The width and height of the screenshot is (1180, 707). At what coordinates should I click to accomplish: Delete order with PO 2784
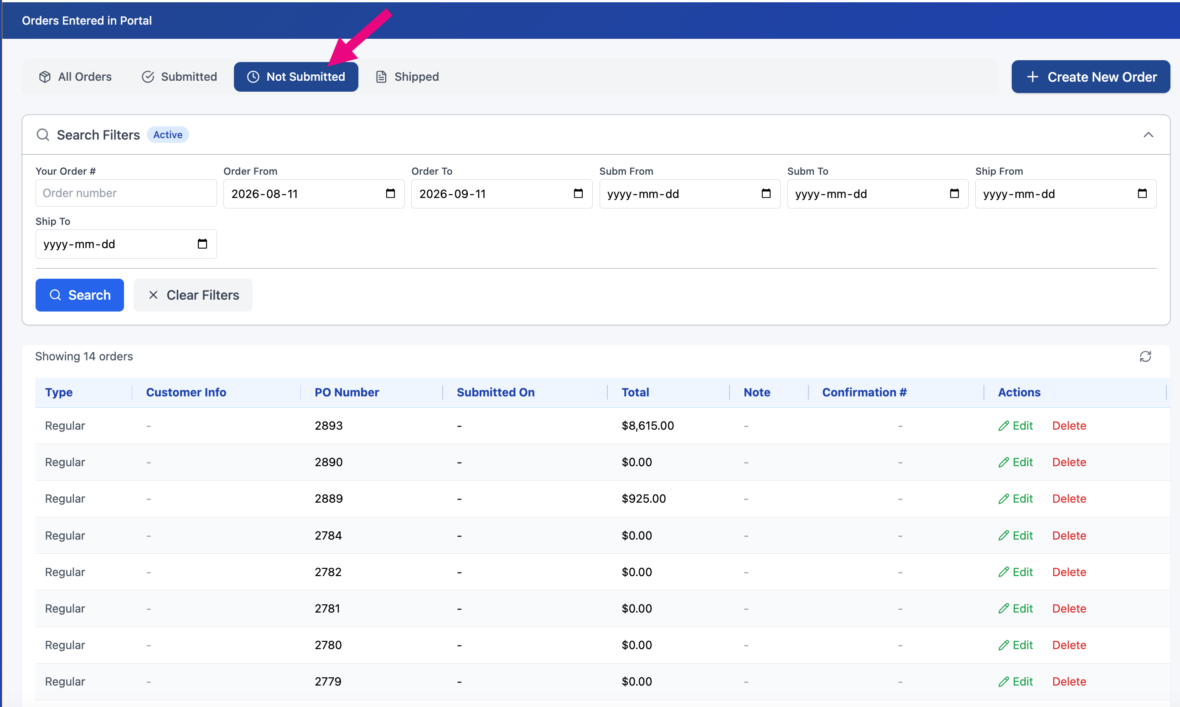click(x=1069, y=535)
